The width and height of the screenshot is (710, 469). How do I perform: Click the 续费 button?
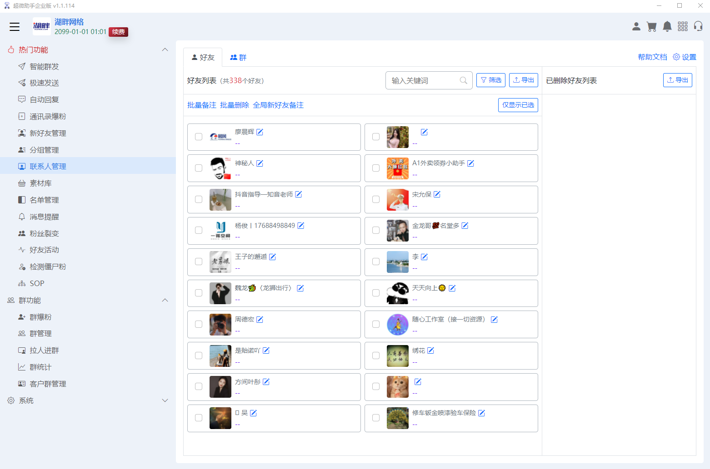point(118,32)
